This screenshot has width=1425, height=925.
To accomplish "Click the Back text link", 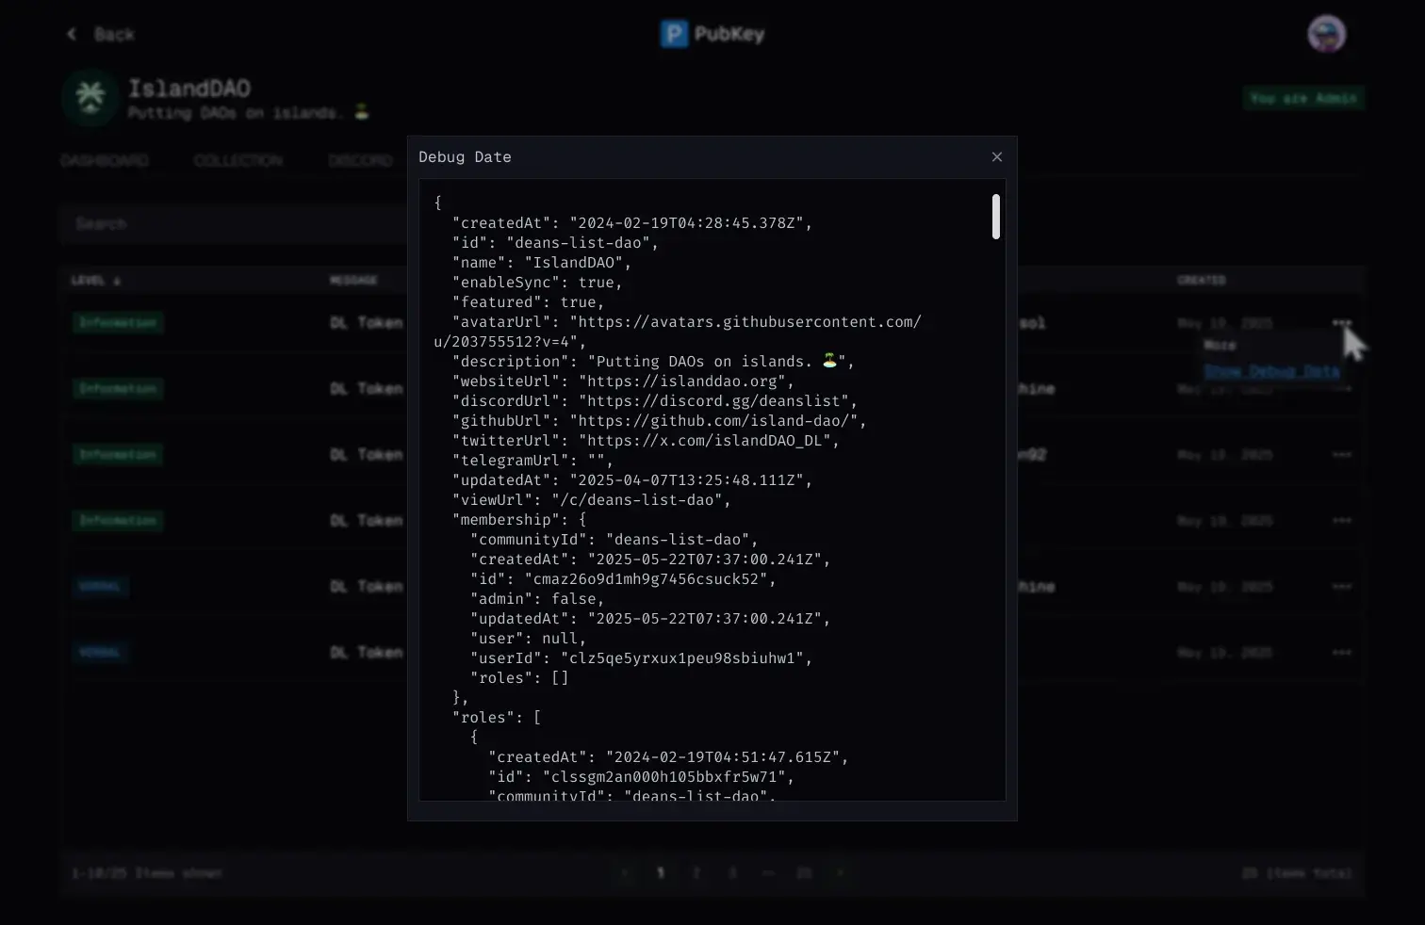I will coord(114,35).
